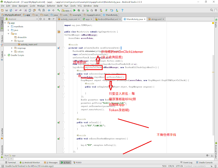Screen dimensions: 218x168
Task: Navigate Forward using the right arrow icon
Action: coord(53,10)
